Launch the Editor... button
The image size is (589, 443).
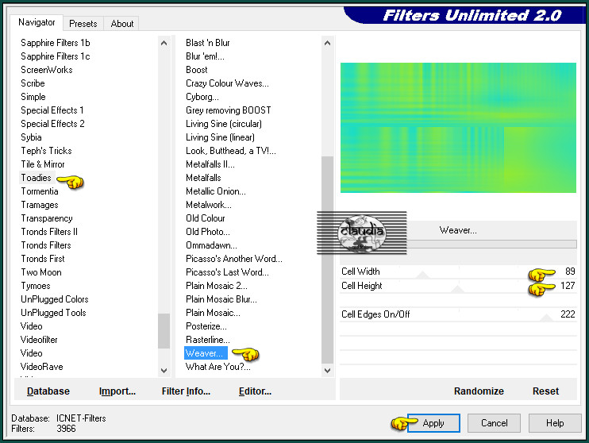(x=255, y=391)
